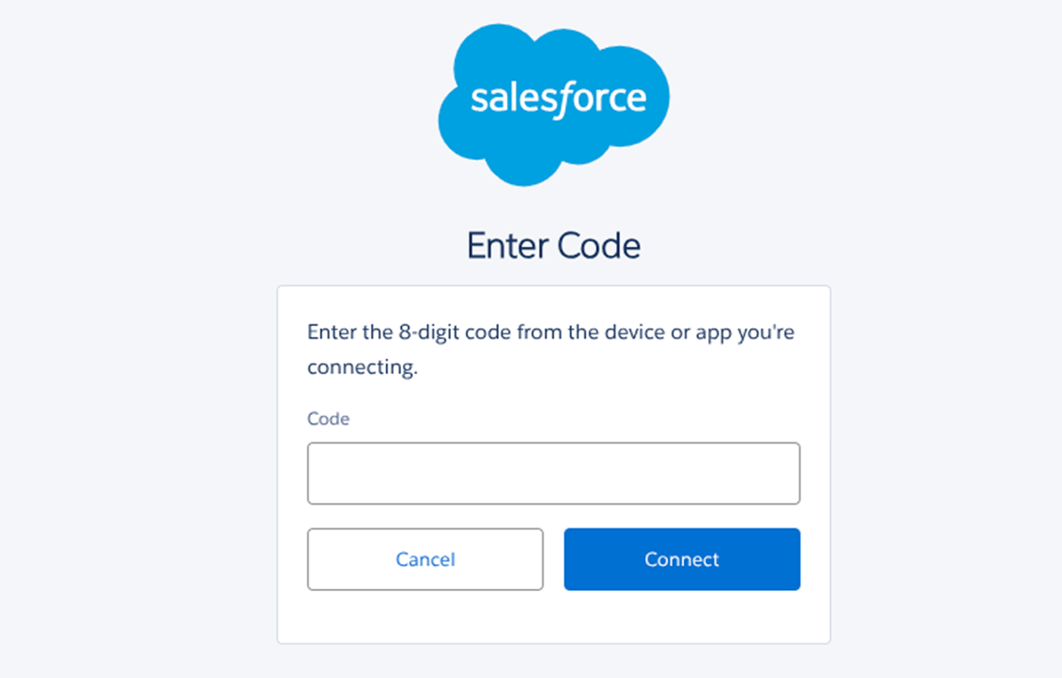The image size is (1062, 678).
Task: Click the instruction text about 8-digit code
Action: [x=550, y=348]
